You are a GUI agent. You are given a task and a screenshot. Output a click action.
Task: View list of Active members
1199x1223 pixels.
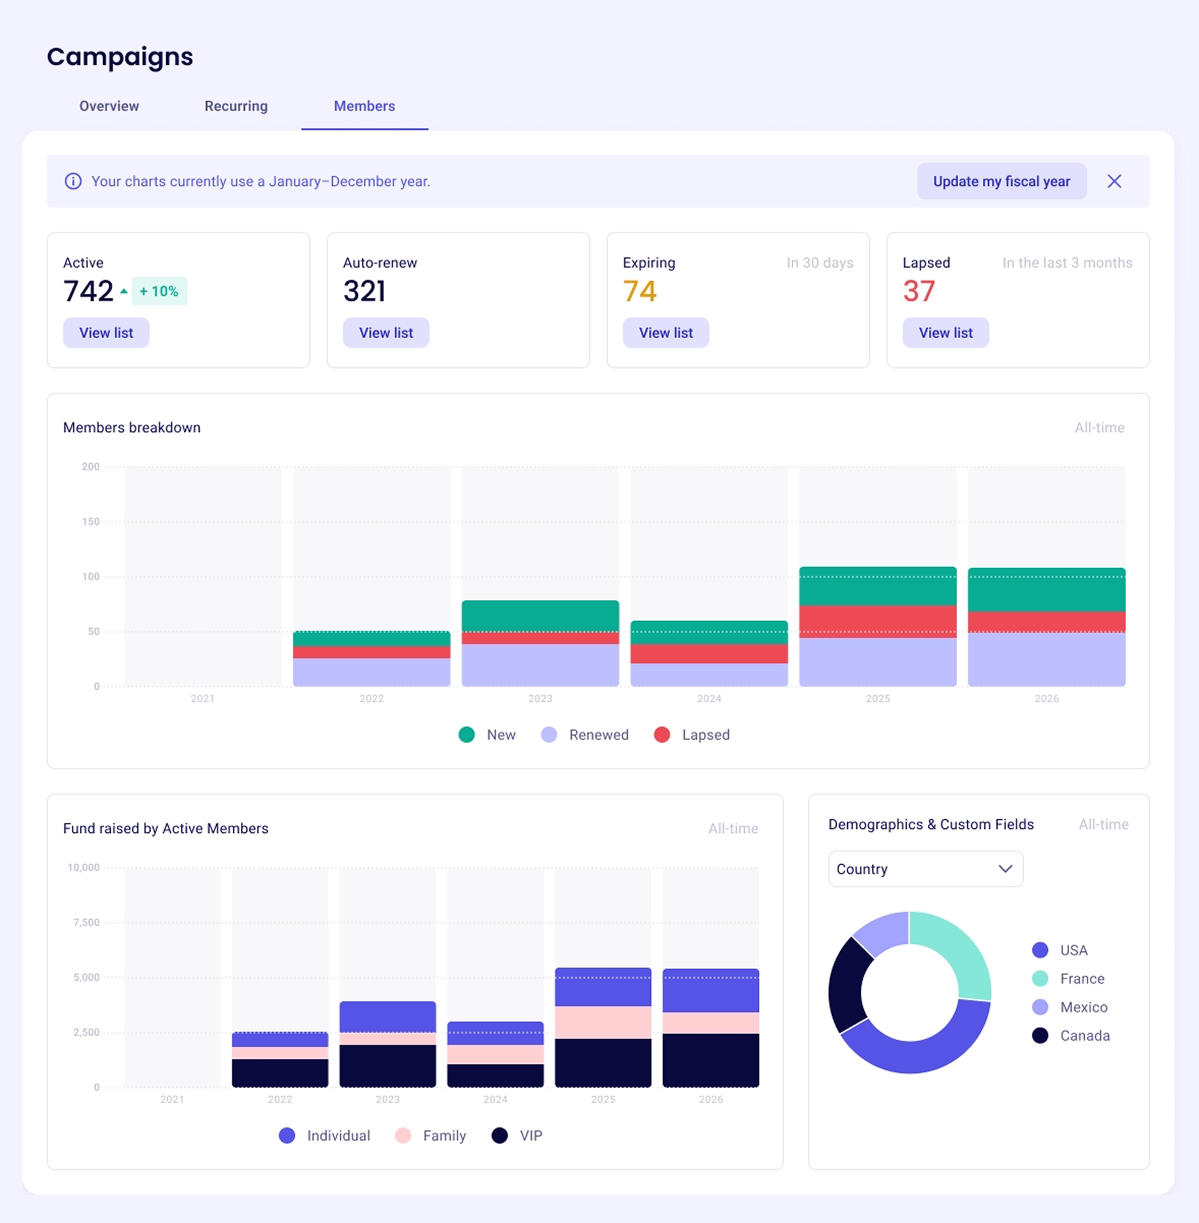click(x=106, y=332)
